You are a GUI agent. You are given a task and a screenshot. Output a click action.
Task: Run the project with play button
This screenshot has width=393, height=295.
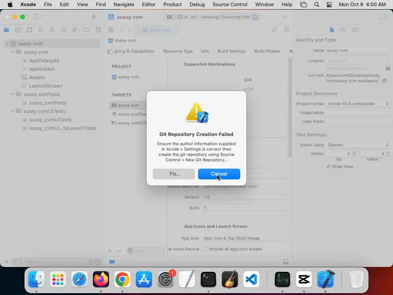point(94,17)
